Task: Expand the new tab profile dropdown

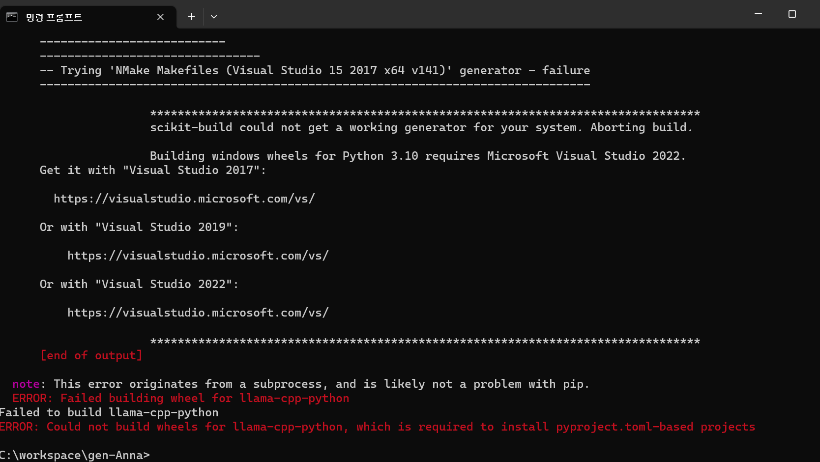Action: (214, 17)
